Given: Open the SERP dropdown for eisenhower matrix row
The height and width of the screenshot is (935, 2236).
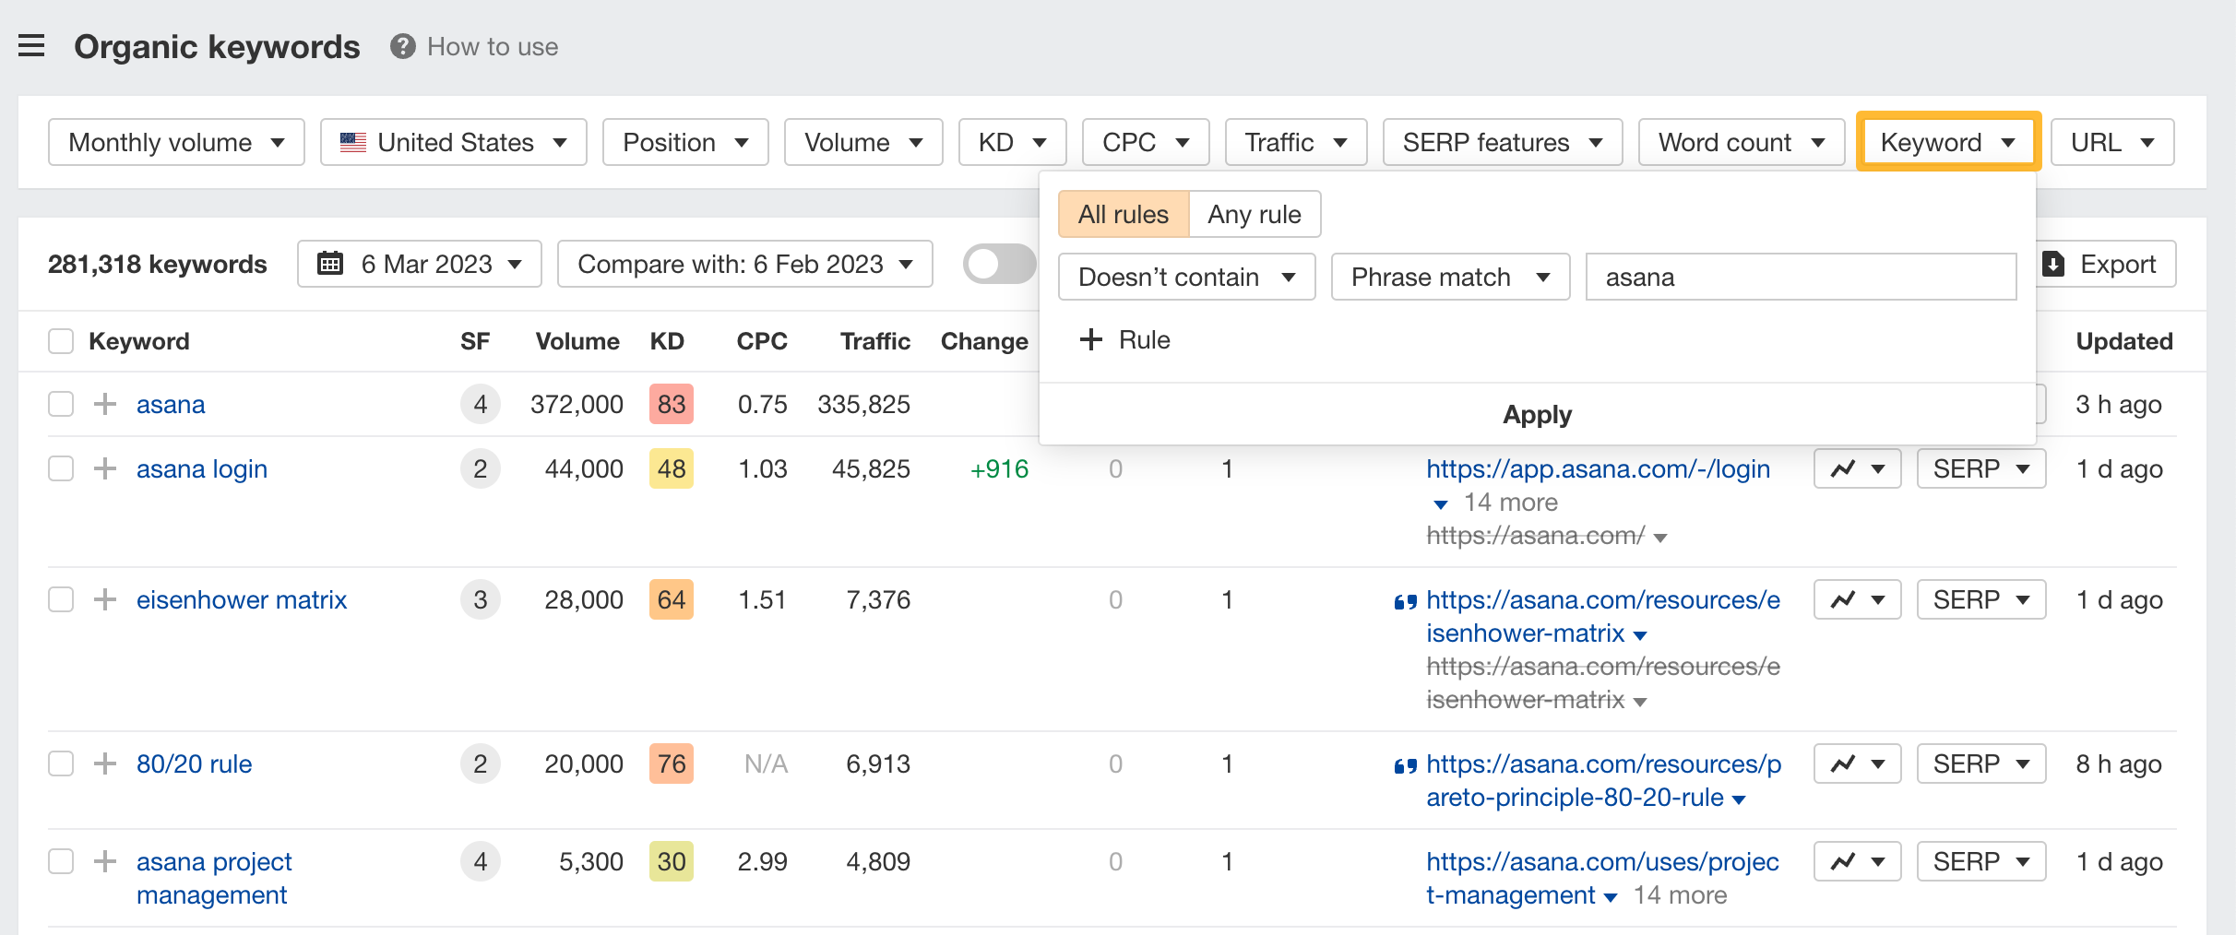Looking at the screenshot, I should coord(1981,599).
